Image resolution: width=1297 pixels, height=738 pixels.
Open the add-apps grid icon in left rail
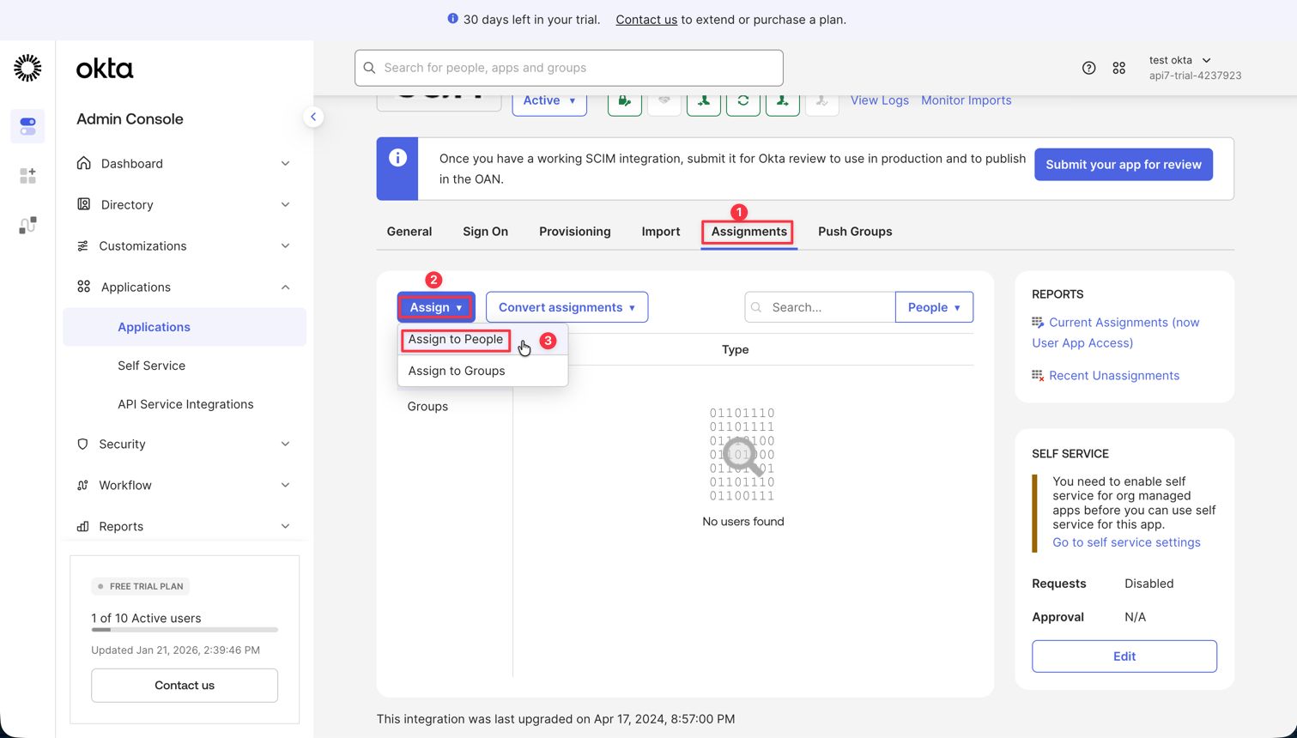coord(27,176)
